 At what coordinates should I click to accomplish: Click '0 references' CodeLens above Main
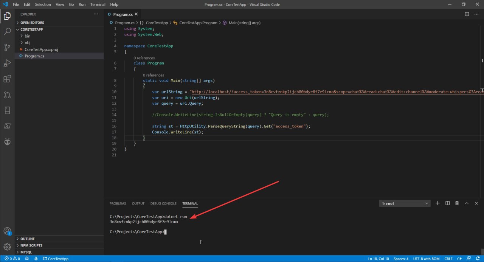[x=154, y=75]
